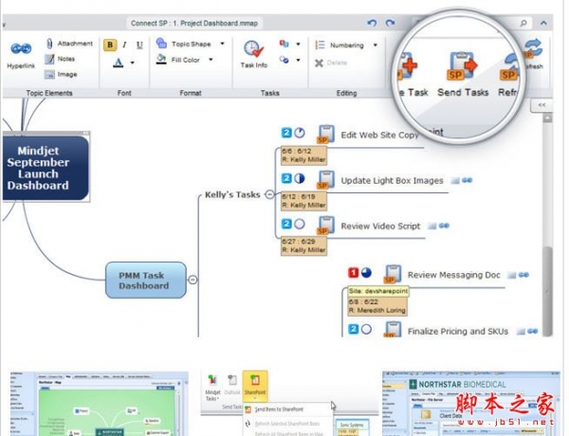
Task: Open the Fill Color dropdown arrow
Action: pyautogui.click(x=211, y=60)
